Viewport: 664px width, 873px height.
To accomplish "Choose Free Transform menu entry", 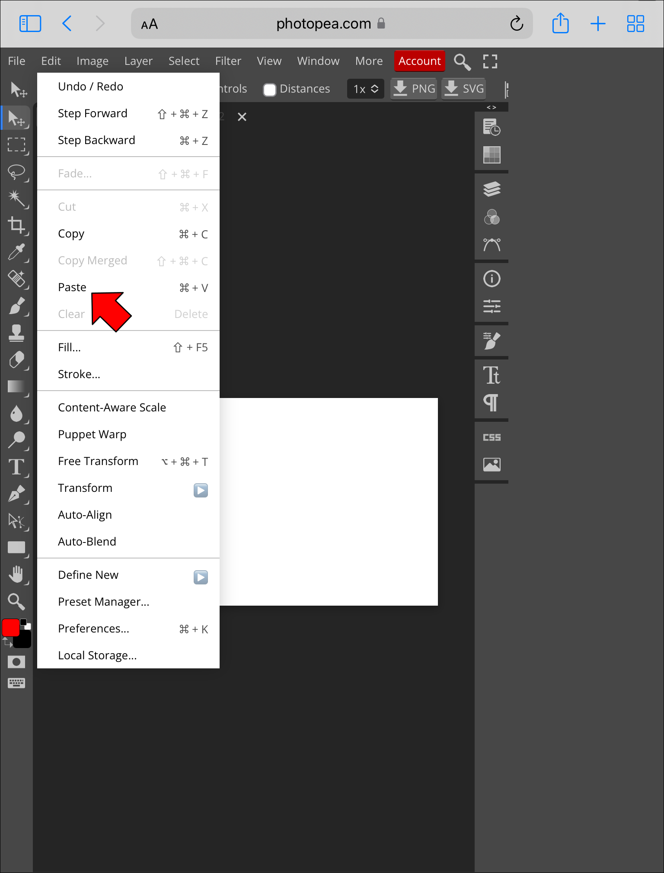I will click(128, 461).
